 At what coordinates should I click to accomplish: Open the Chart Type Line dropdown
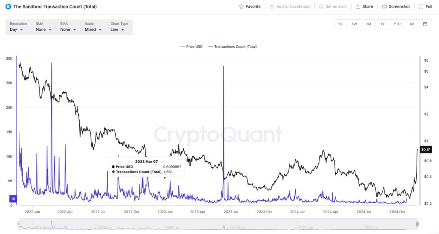click(117, 30)
